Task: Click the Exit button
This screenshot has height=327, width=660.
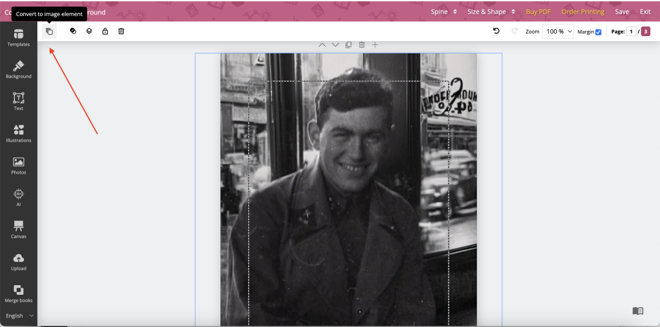Action: point(645,12)
